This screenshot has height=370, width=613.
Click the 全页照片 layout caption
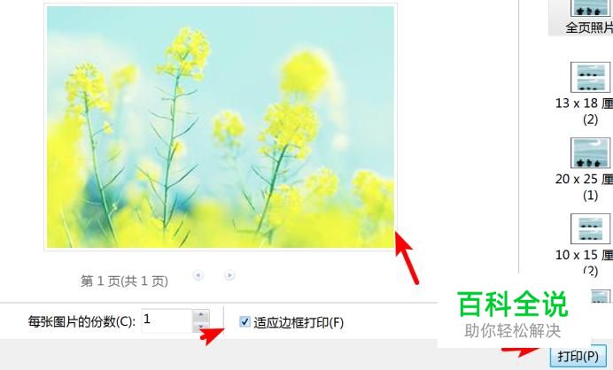(x=589, y=27)
